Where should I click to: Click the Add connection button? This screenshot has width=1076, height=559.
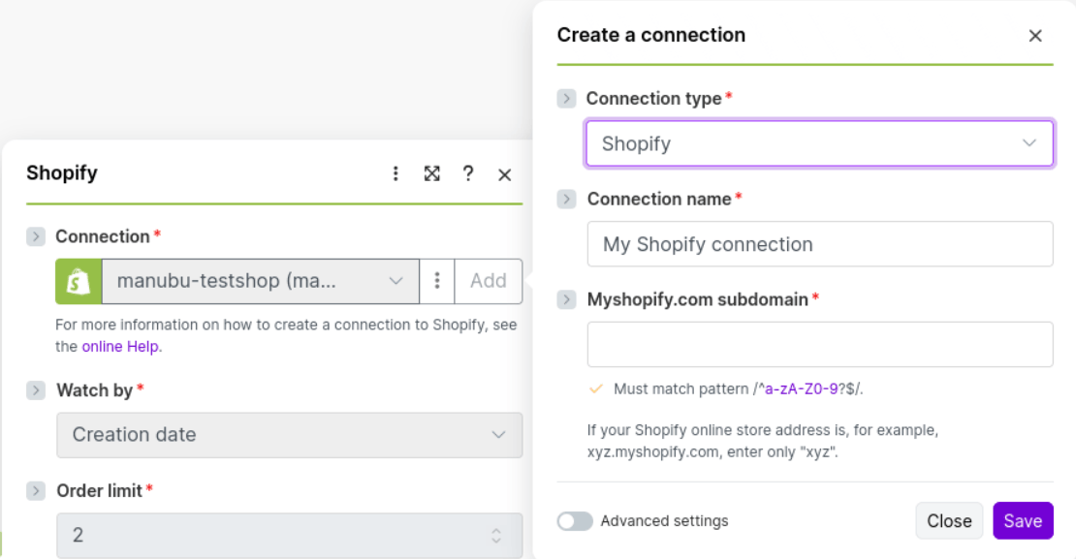tap(488, 281)
